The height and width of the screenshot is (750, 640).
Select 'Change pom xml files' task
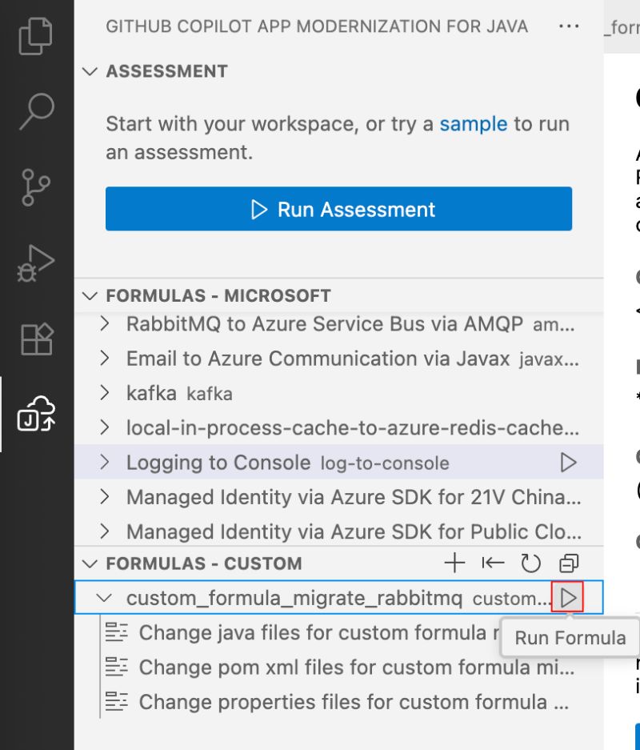coord(340,668)
